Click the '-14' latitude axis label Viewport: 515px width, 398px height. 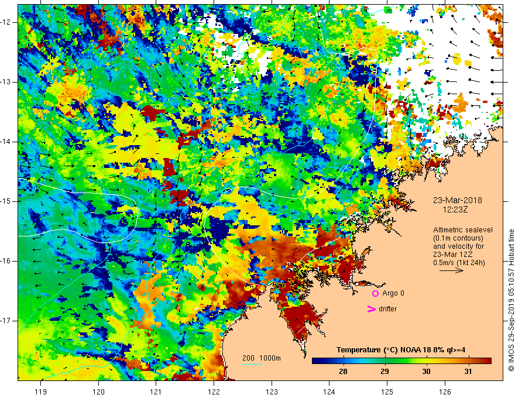(6, 142)
